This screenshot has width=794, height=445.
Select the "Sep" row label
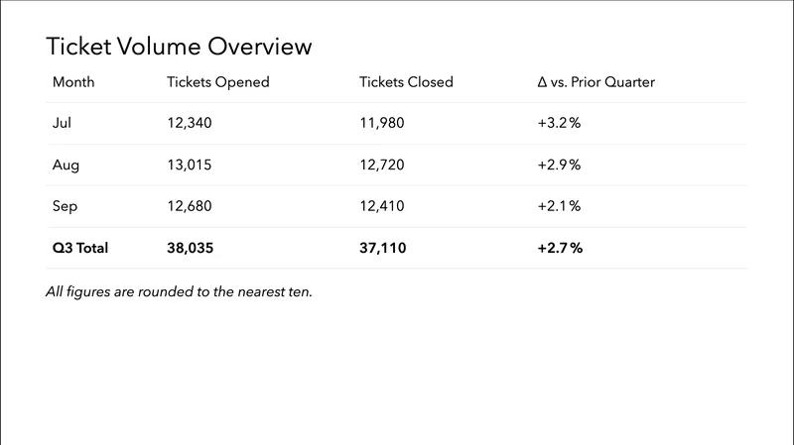(66, 206)
